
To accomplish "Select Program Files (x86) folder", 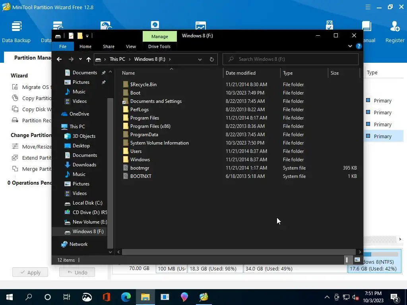I will (x=147, y=126).
